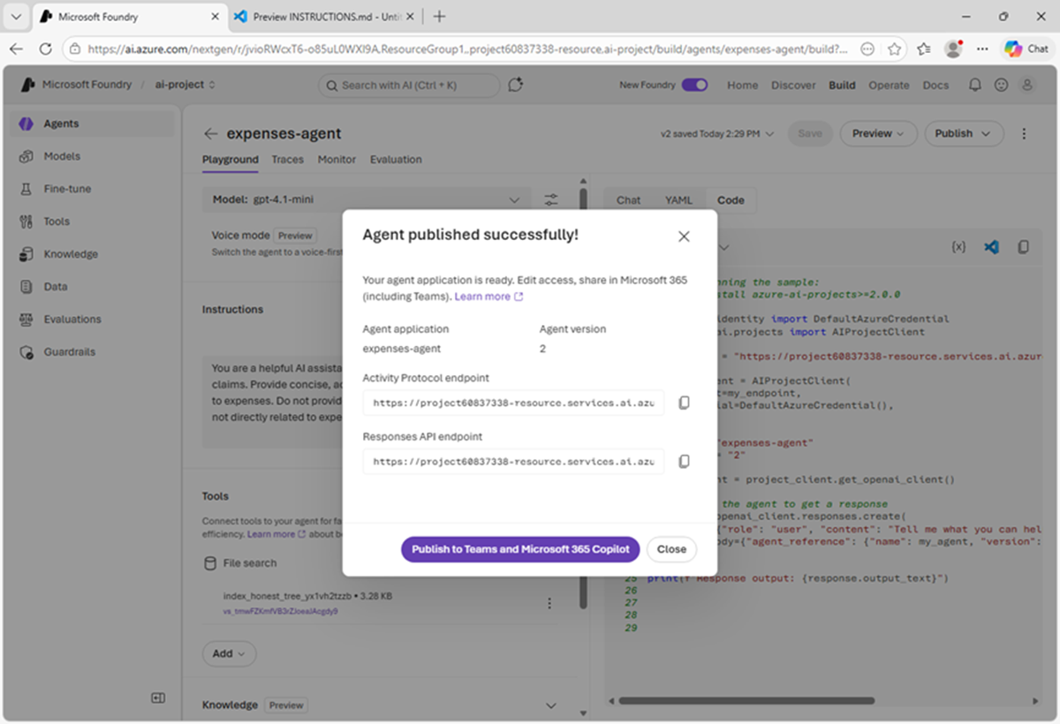This screenshot has width=1060, height=724.
Task: Disable the New Foundry toggle
Action: tap(694, 85)
